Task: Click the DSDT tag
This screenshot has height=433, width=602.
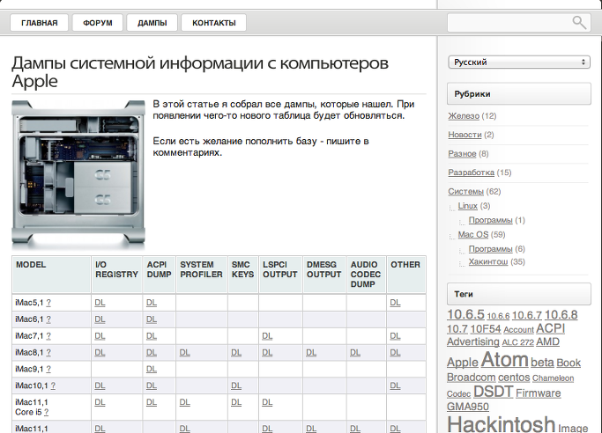Action: pyautogui.click(x=493, y=392)
